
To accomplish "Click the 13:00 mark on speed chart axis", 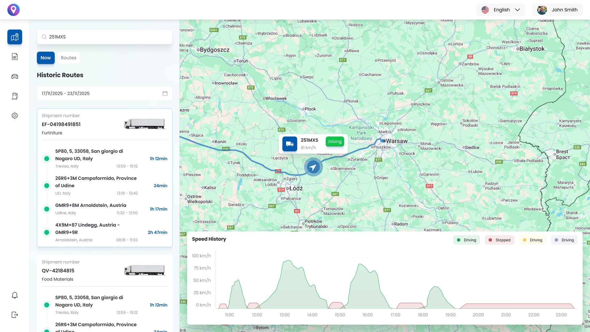I will point(285,315).
